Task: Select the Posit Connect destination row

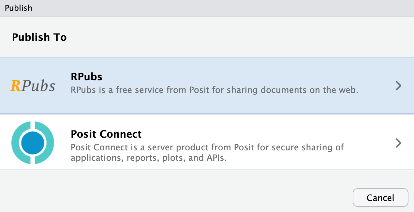Action: [x=207, y=143]
